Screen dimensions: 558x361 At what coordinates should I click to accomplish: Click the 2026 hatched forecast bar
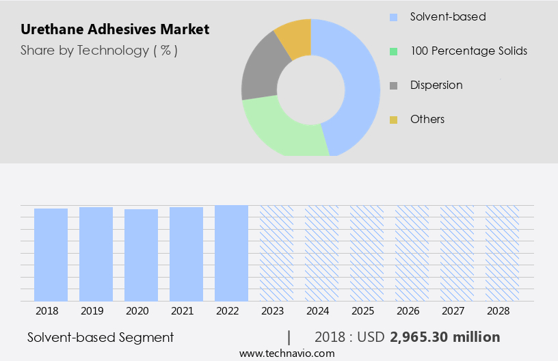(412, 253)
